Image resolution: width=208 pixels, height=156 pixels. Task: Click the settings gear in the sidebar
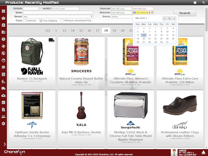pyautogui.click(x=3, y=124)
